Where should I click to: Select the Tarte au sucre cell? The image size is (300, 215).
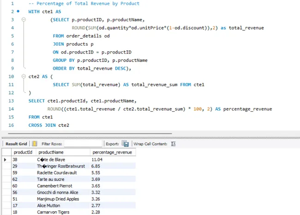pyautogui.click(x=63, y=179)
